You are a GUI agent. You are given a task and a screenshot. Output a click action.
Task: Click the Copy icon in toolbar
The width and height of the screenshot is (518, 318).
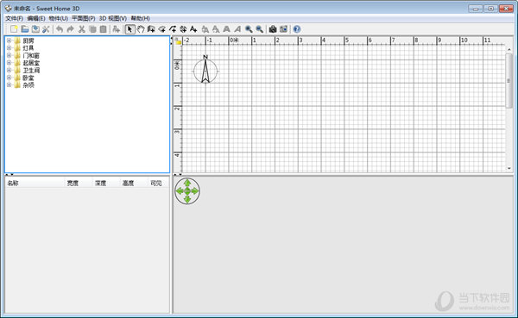point(92,29)
